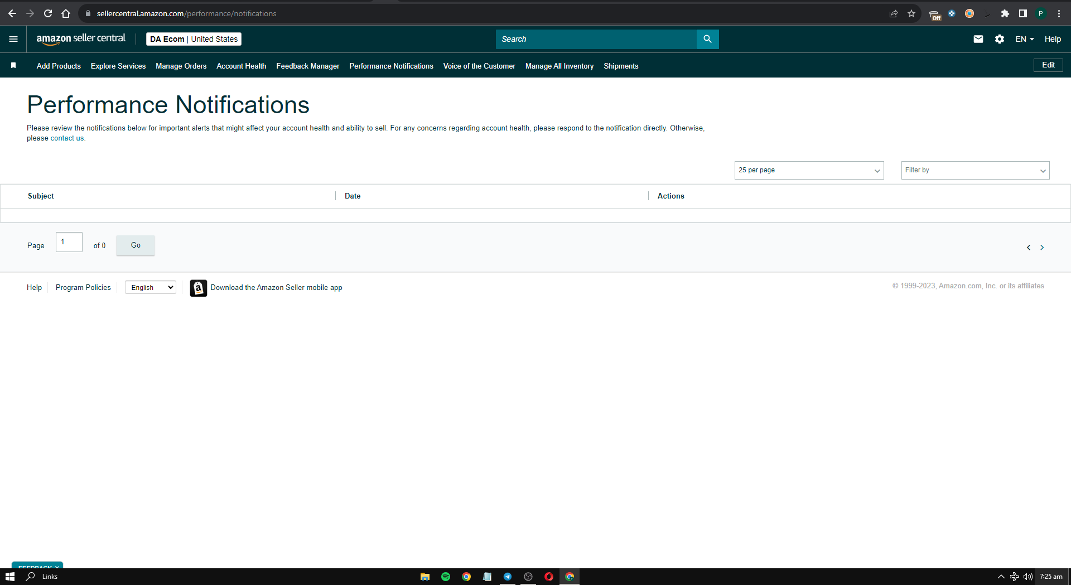1071x585 pixels.
Task: Click the page number input field
Action: [69, 242]
